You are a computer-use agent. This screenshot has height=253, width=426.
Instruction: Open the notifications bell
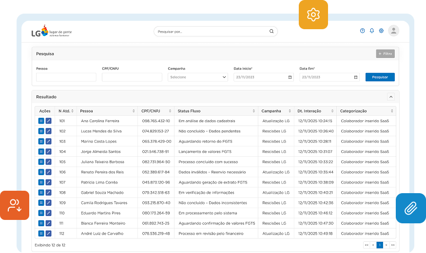(372, 31)
